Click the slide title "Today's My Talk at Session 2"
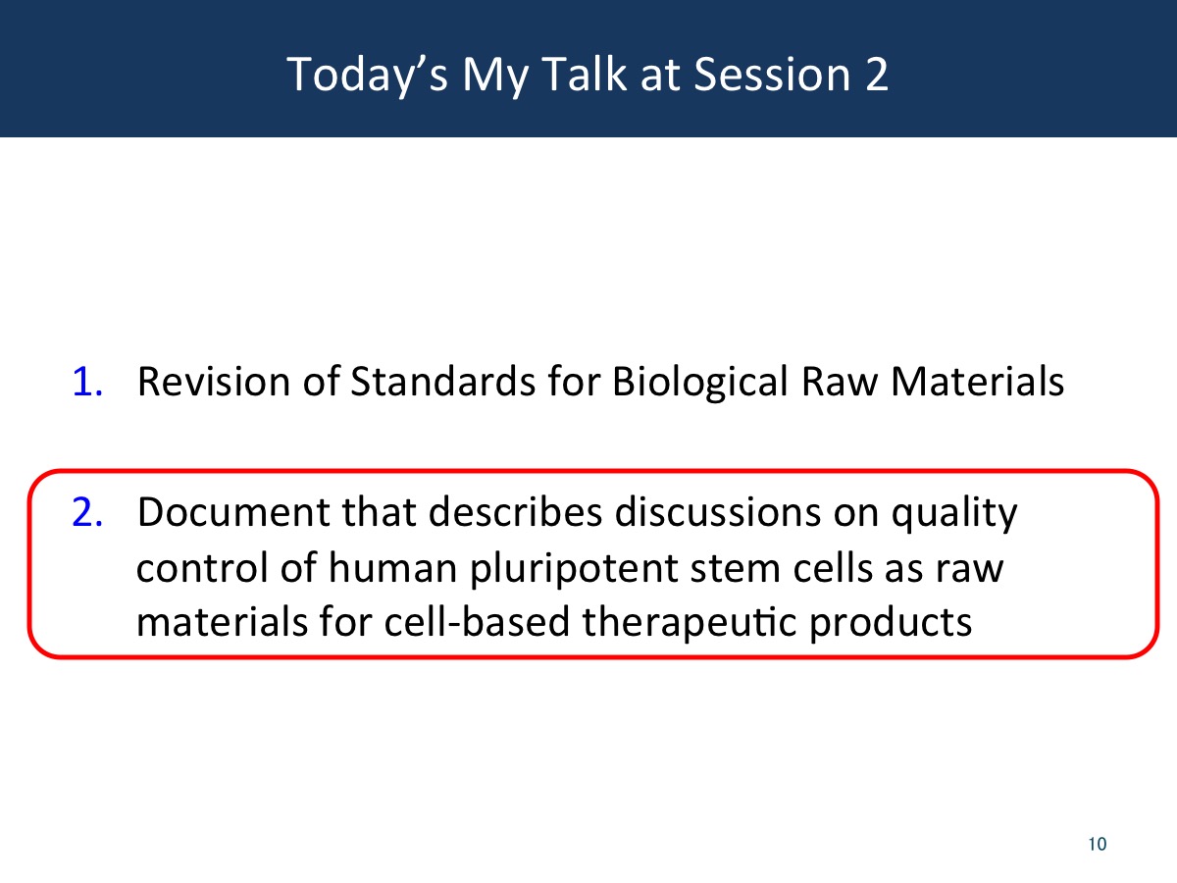 (588, 75)
